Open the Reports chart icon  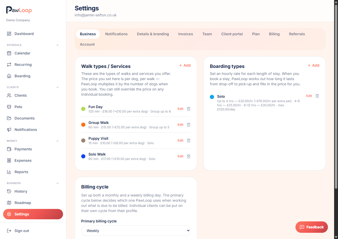pos(9,172)
